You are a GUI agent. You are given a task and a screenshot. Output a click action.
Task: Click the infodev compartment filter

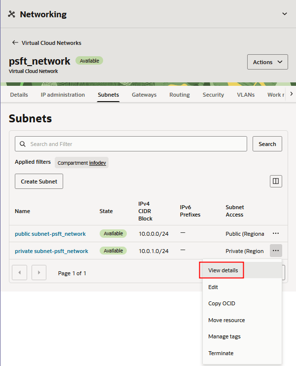click(x=97, y=163)
